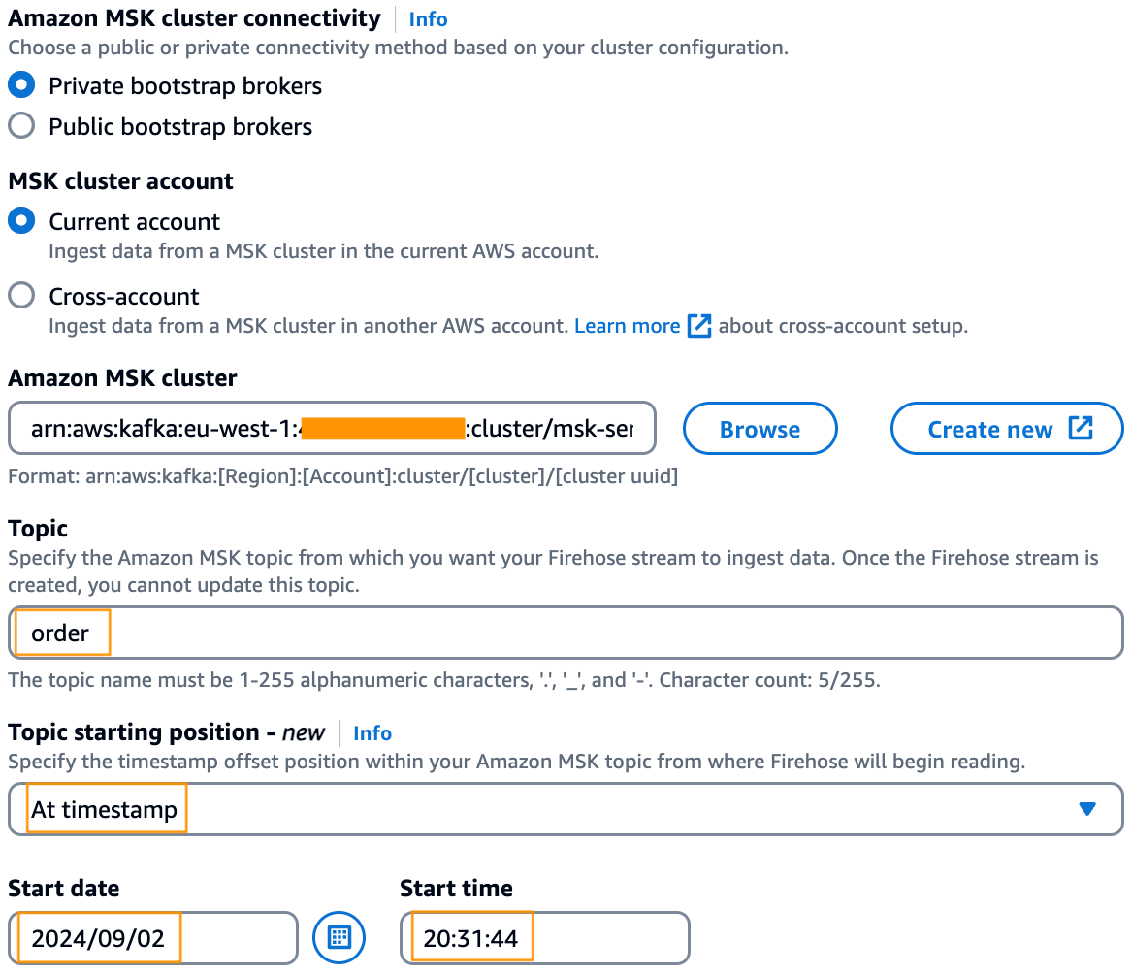1132x974 pixels.
Task: Open Info link beside MSK cluster connectivity
Action: tap(428, 19)
